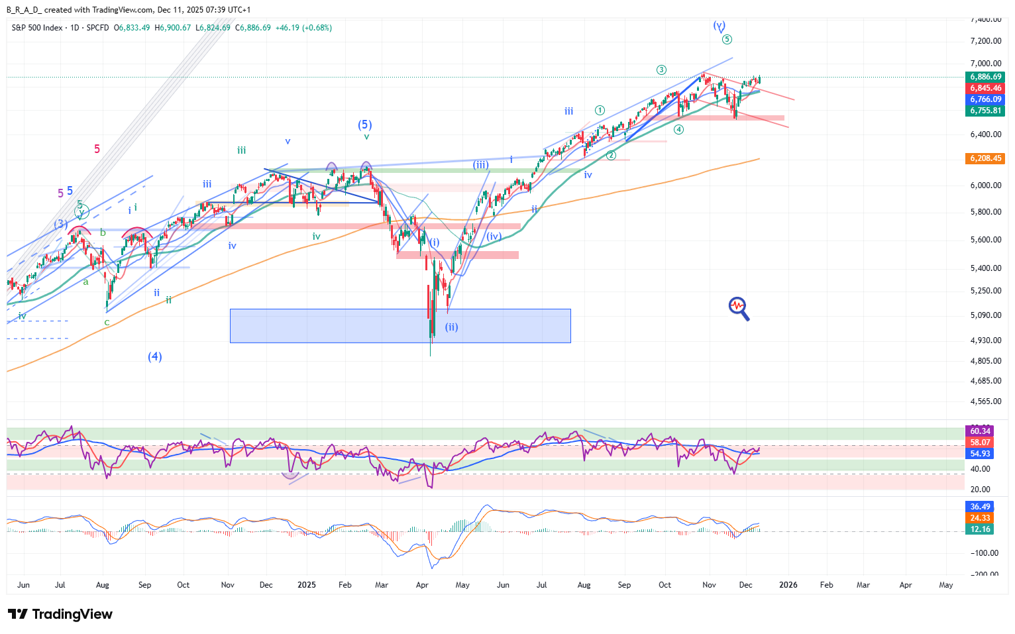Click the green 6,886.69 current price tag
1015x634 pixels.
986,77
